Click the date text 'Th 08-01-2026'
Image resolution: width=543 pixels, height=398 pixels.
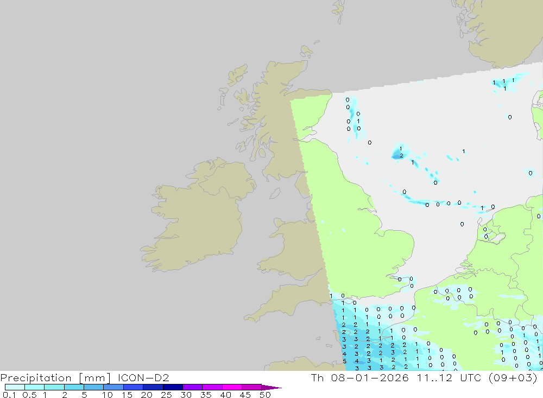click(360, 377)
